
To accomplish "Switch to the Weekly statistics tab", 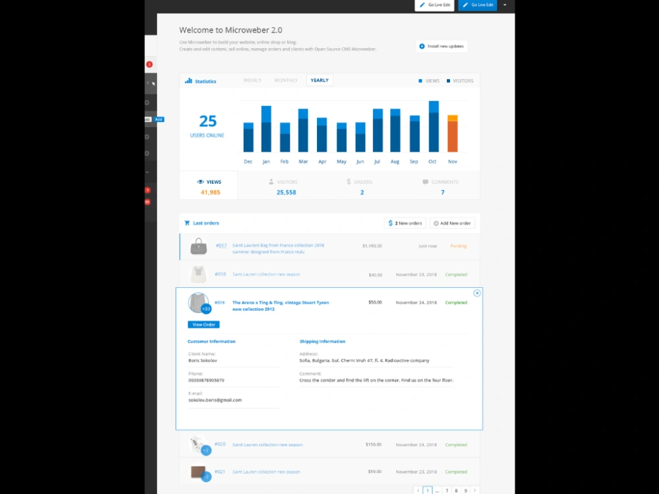I will 252,80.
